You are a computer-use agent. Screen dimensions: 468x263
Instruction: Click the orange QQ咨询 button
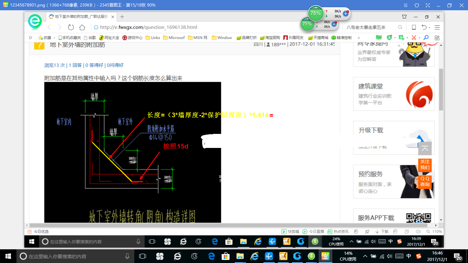pyautogui.click(x=425, y=182)
